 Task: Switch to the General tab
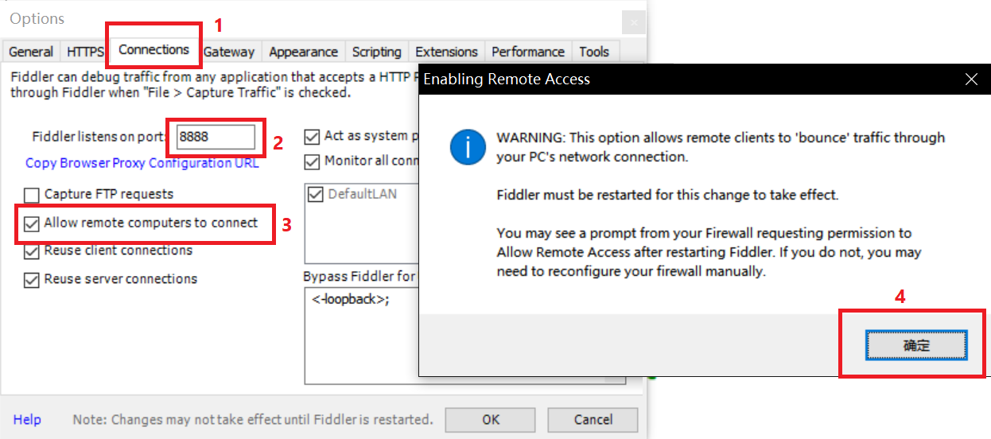click(x=31, y=52)
